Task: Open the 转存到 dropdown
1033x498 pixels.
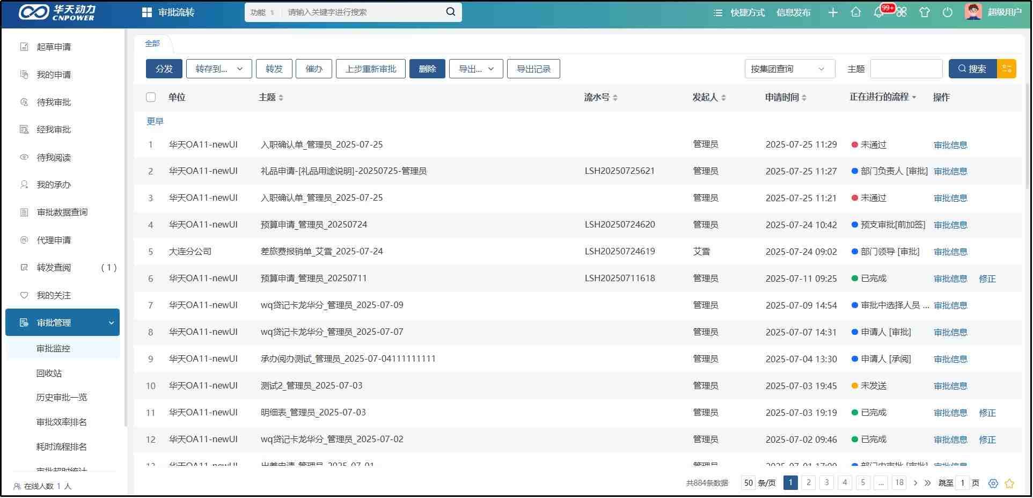Action: [x=219, y=69]
